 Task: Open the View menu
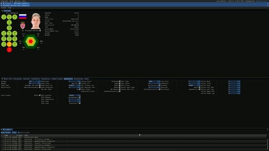11,1
